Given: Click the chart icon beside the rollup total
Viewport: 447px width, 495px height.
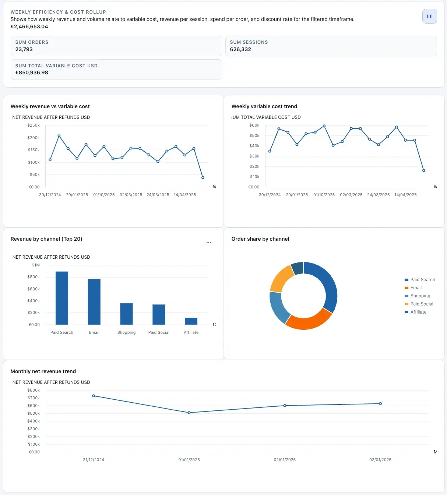Looking at the screenshot, I should click(429, 16).
